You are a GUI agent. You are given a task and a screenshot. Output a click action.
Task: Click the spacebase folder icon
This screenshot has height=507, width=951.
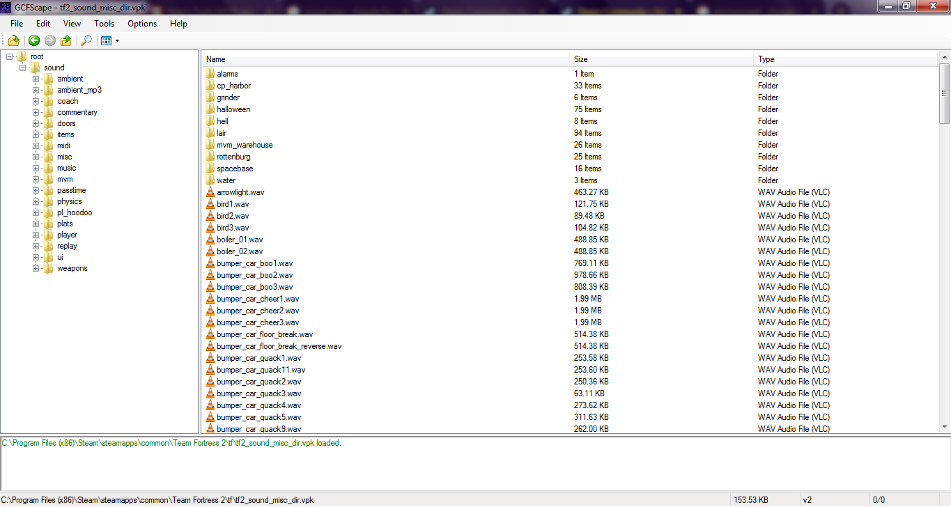(210, 169)
